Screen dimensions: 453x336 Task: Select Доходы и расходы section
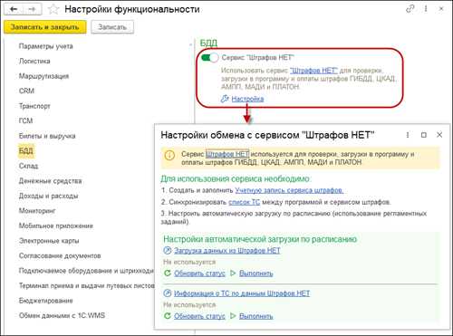(x=48, y=196)
